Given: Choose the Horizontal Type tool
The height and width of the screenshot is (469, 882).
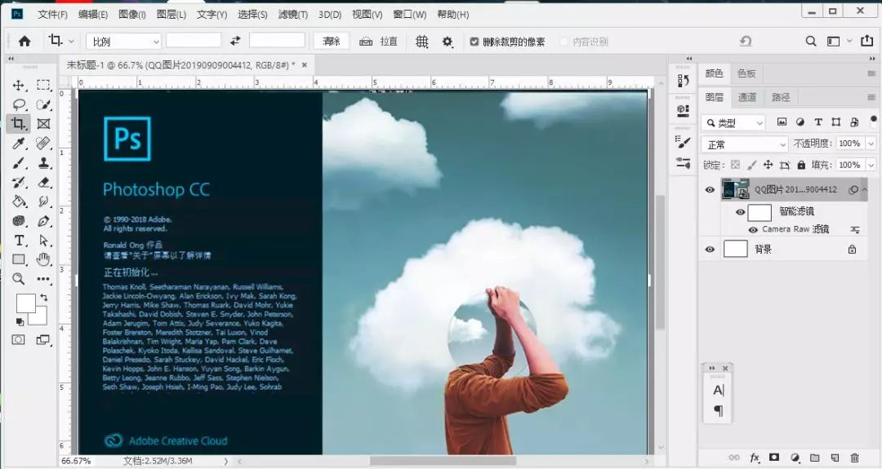Looking at the screenshot, I should (18, 241).
